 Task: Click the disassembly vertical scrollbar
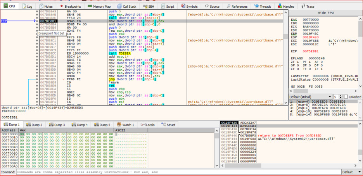pos(285,57)
